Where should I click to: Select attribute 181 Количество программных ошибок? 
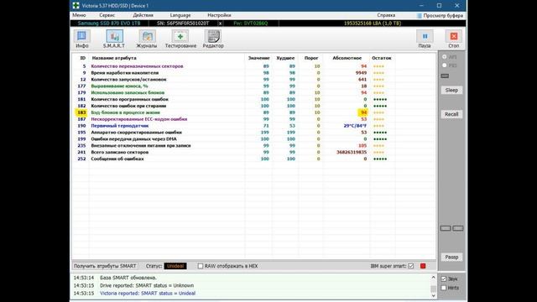(x=253, y=99)
